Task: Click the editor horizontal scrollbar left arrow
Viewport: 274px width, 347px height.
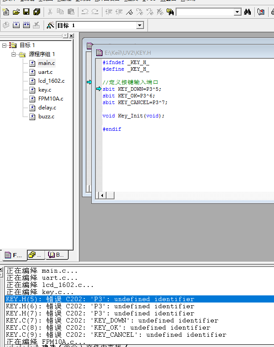Action: [x=102, y=195]
